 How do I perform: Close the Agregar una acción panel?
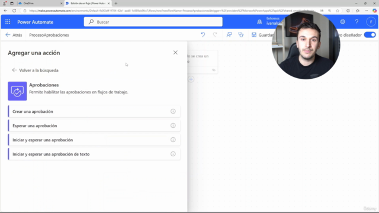175,53
